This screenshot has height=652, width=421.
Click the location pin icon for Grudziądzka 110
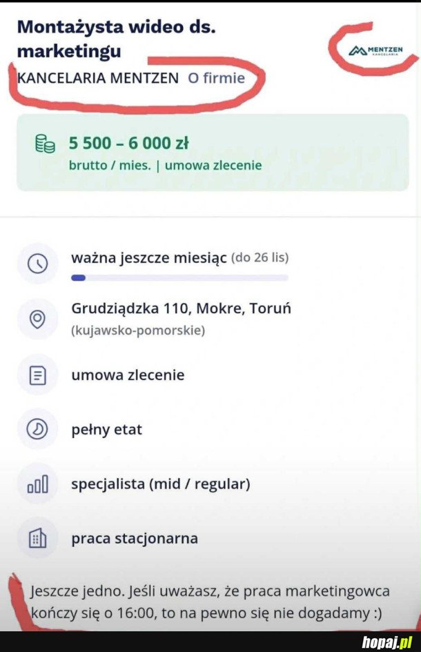point(38,318)
